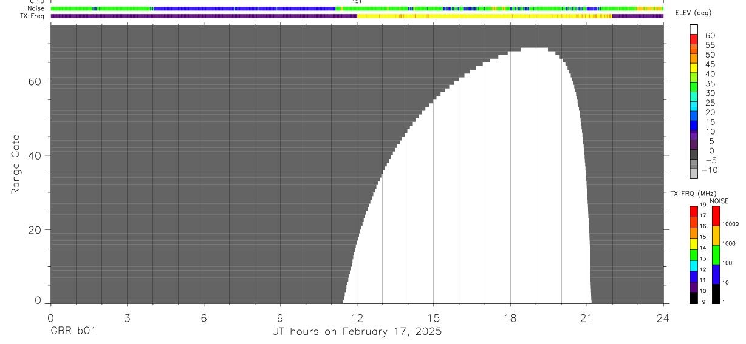Viewport: 746px width, 344px height.
Task: Pick black swatch between TX FRQ 10 and 9
Action: tap(694, 298)
